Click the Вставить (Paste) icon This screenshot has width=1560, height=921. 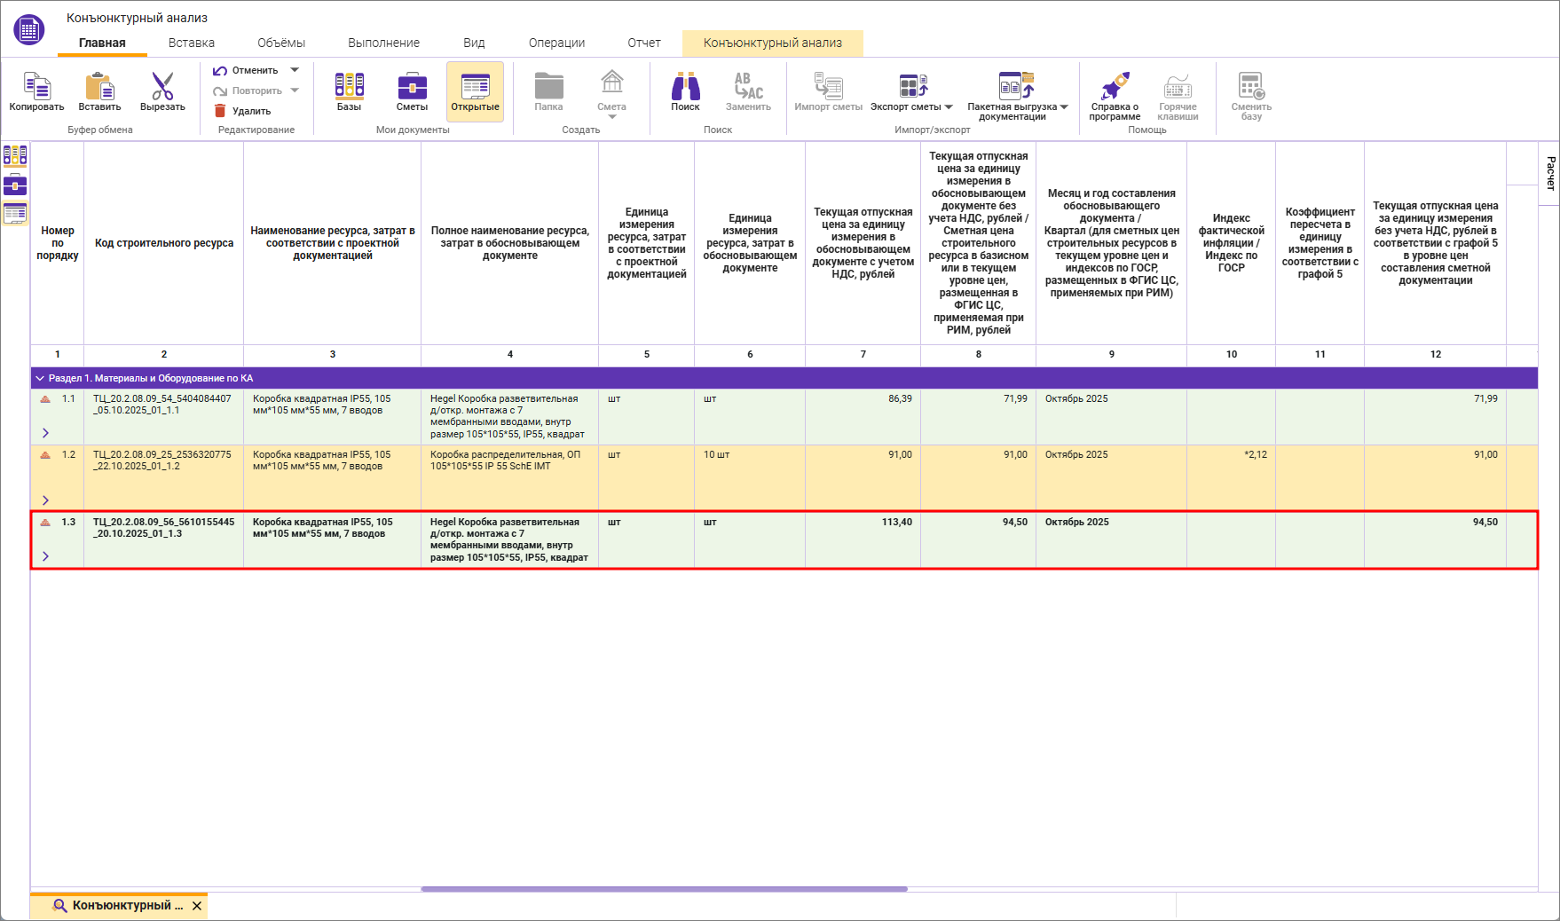pyautogui.click(x=99, y=87)
